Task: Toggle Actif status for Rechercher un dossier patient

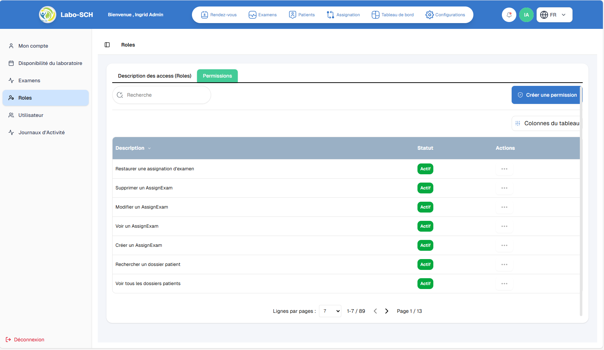Action: pos(425,264)
